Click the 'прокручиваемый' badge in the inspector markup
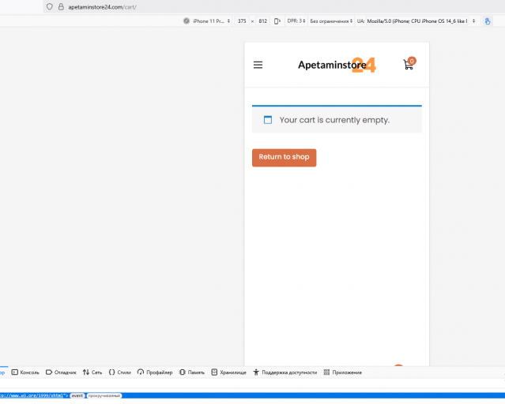Screen dimensions: 505x404 (104, 395)
